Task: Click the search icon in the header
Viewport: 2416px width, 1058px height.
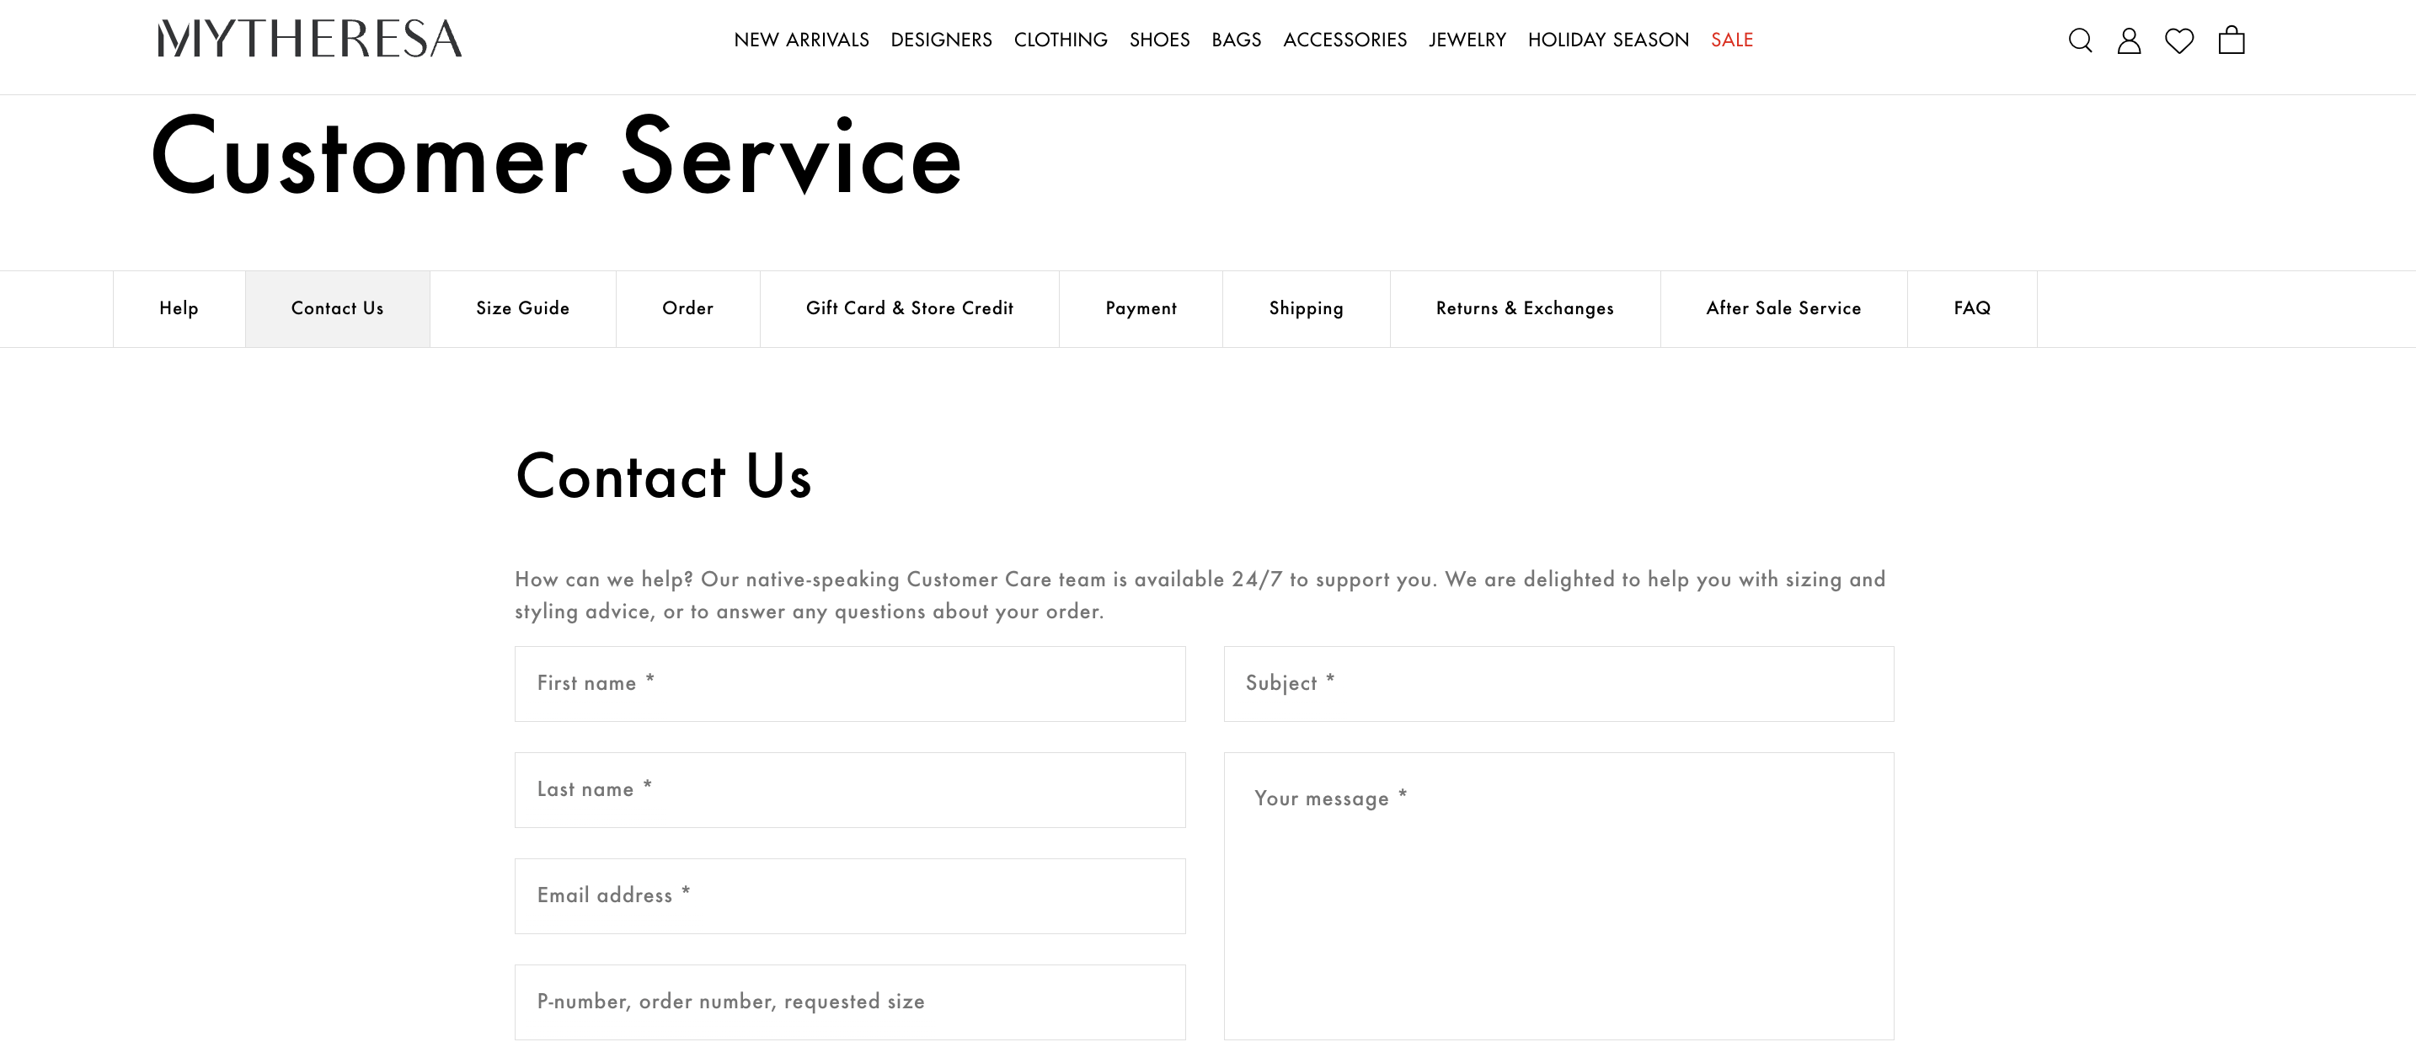Action: tap(2080, 40)
